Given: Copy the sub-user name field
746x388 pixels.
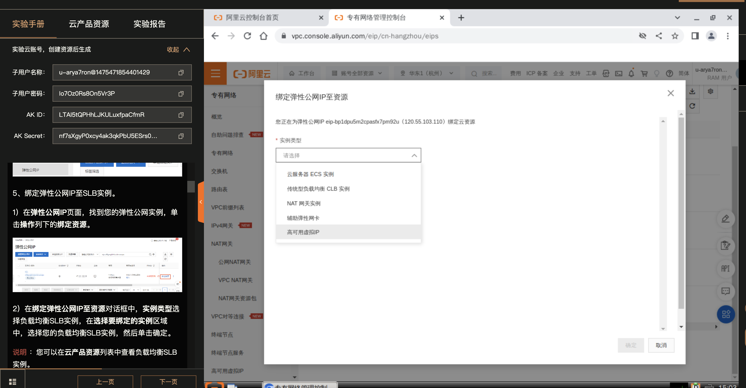Looking at the screenshot, I should tap(181, 73).
